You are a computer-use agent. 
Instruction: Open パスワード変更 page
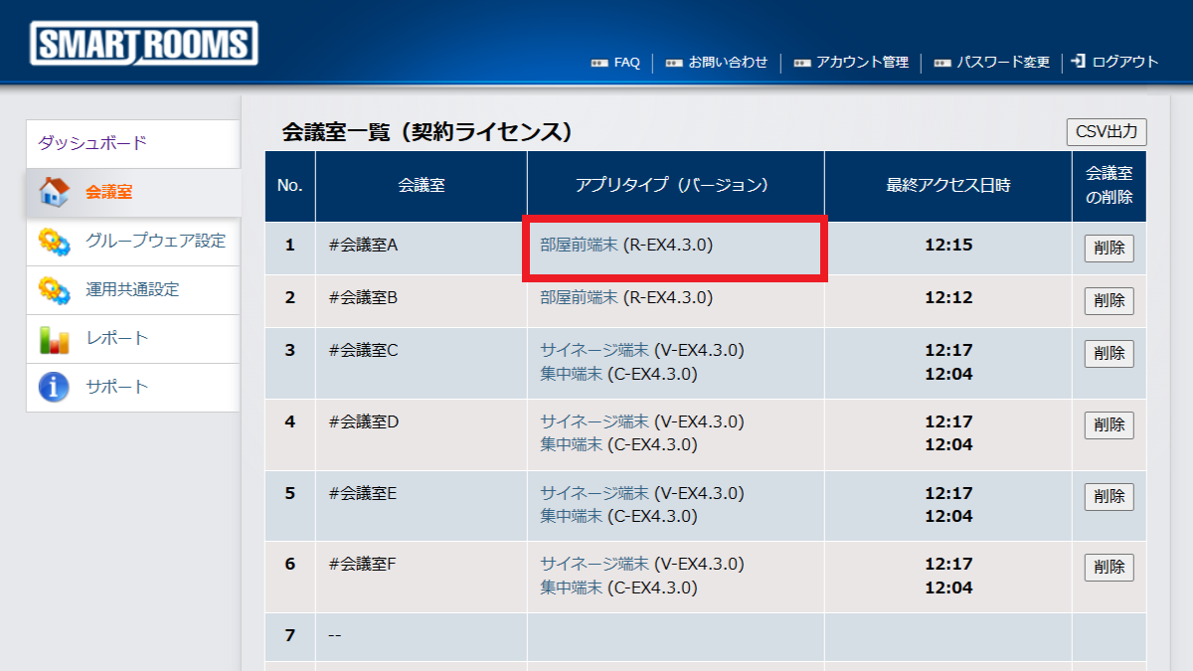1003,62
